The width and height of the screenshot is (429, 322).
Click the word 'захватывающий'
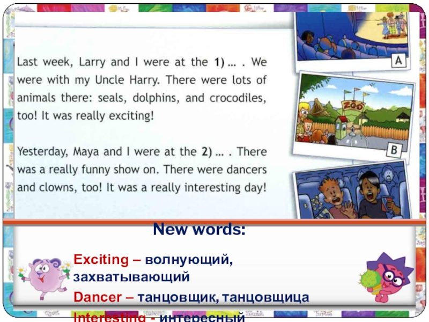(x=131, y=276)
